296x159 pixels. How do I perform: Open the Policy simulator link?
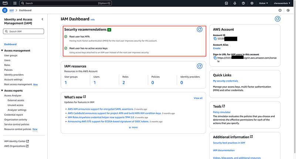(x=222, y=112)
